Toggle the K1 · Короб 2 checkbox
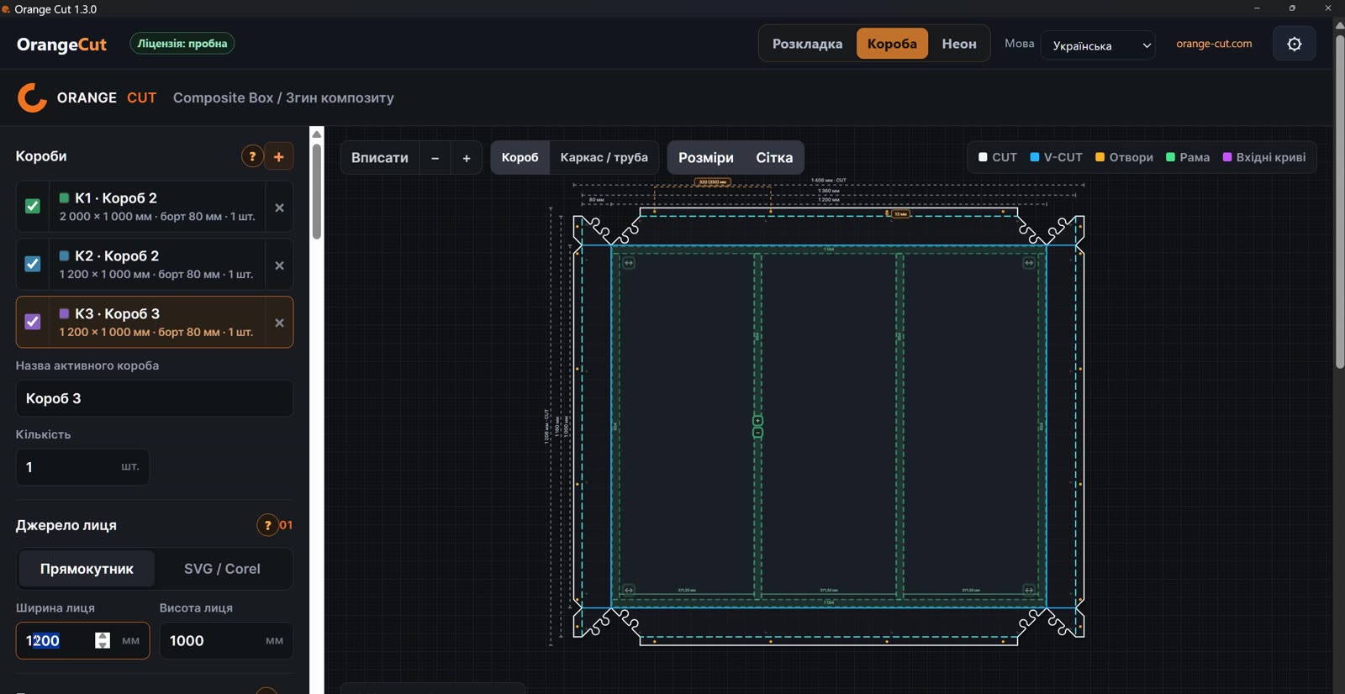Screen dimensions: 1345x694 [x=33, y=206]
